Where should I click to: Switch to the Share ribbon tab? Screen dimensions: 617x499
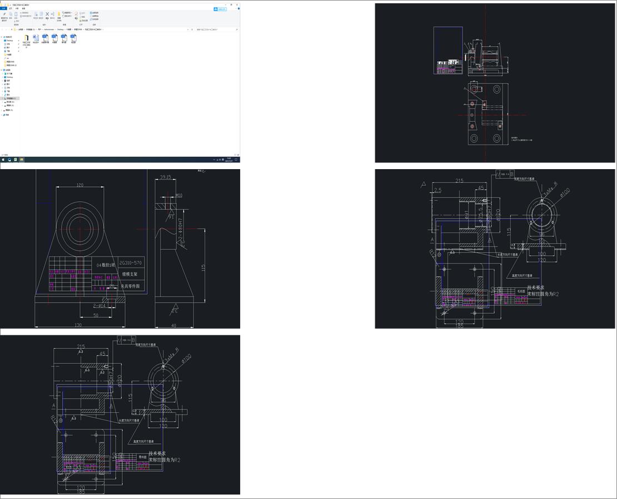pyautogui.click(x=17, y=8)
